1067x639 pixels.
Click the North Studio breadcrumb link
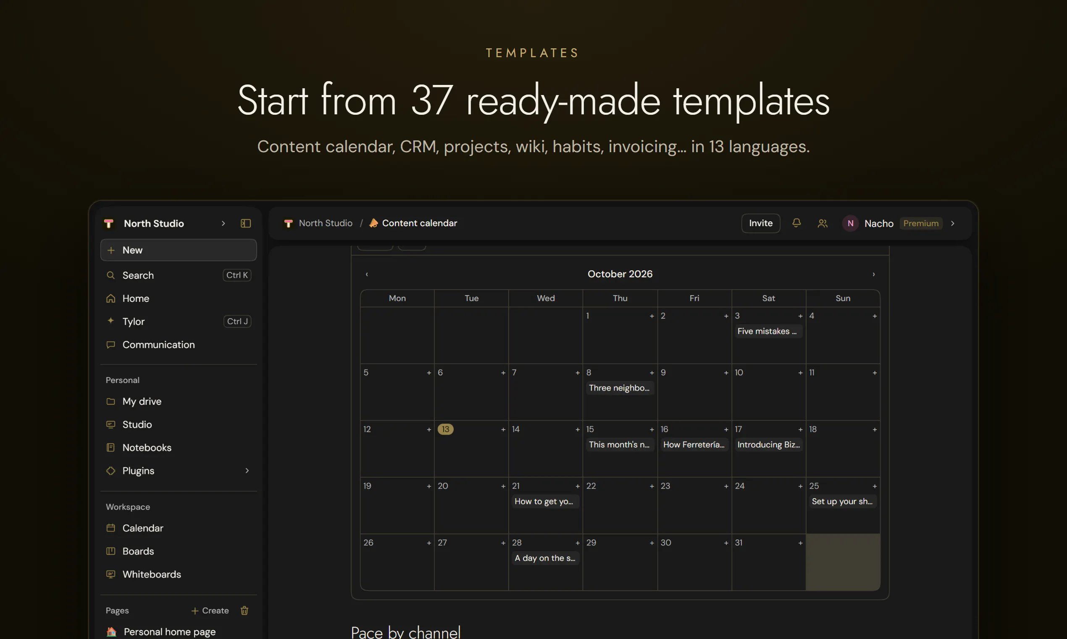click(325, 223)
